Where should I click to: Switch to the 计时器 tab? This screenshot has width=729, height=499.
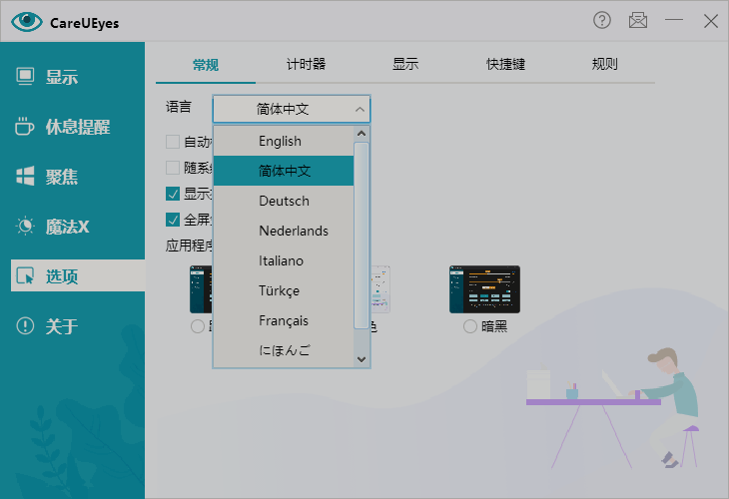(306, 64)
